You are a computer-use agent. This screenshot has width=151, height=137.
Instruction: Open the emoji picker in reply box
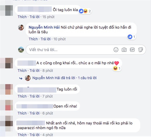[x=116, y=50]
